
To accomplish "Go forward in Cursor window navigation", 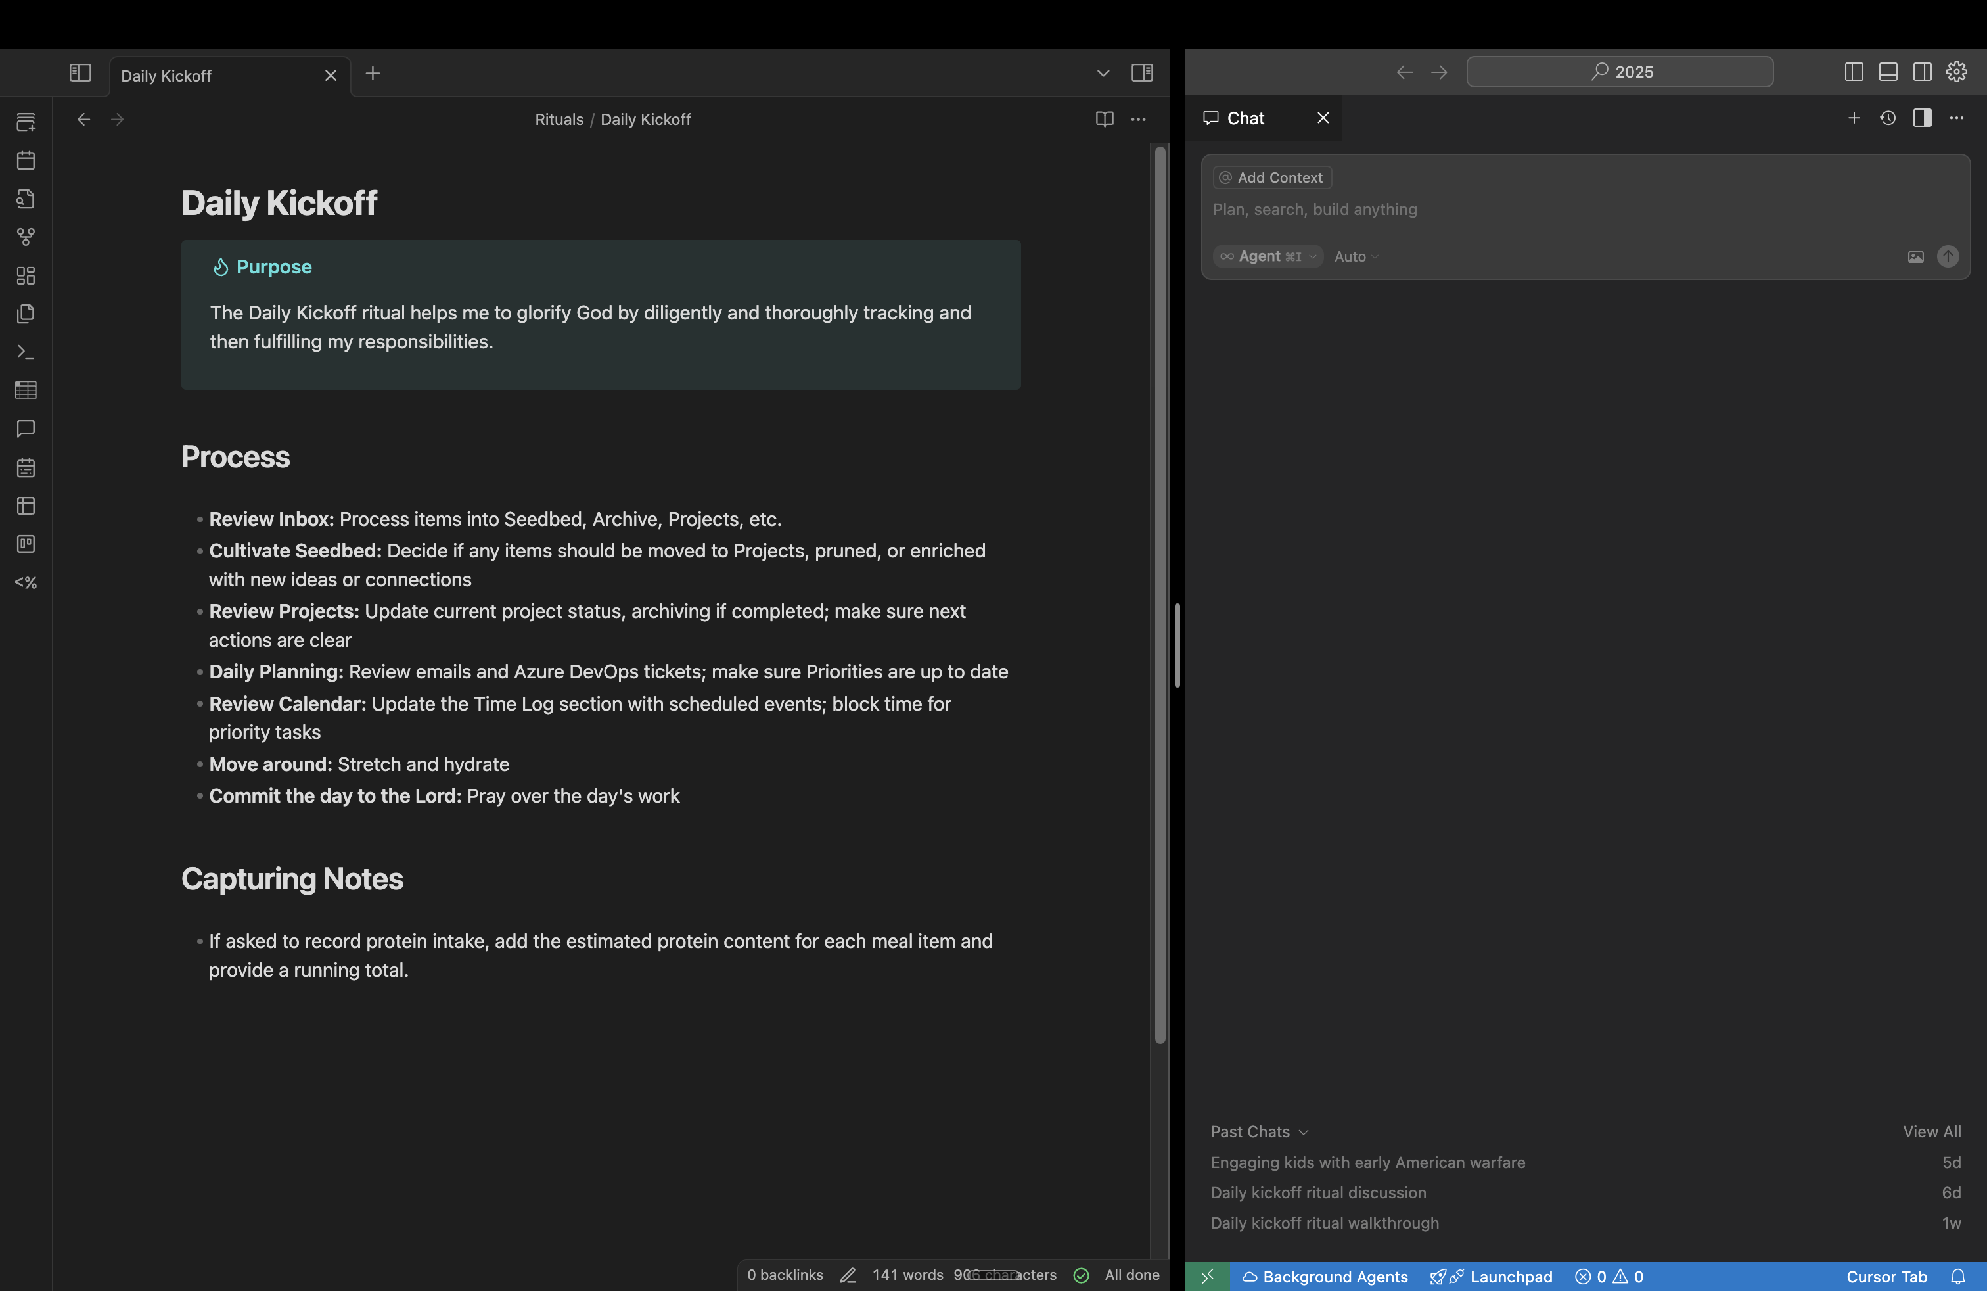I will 1439,72.
